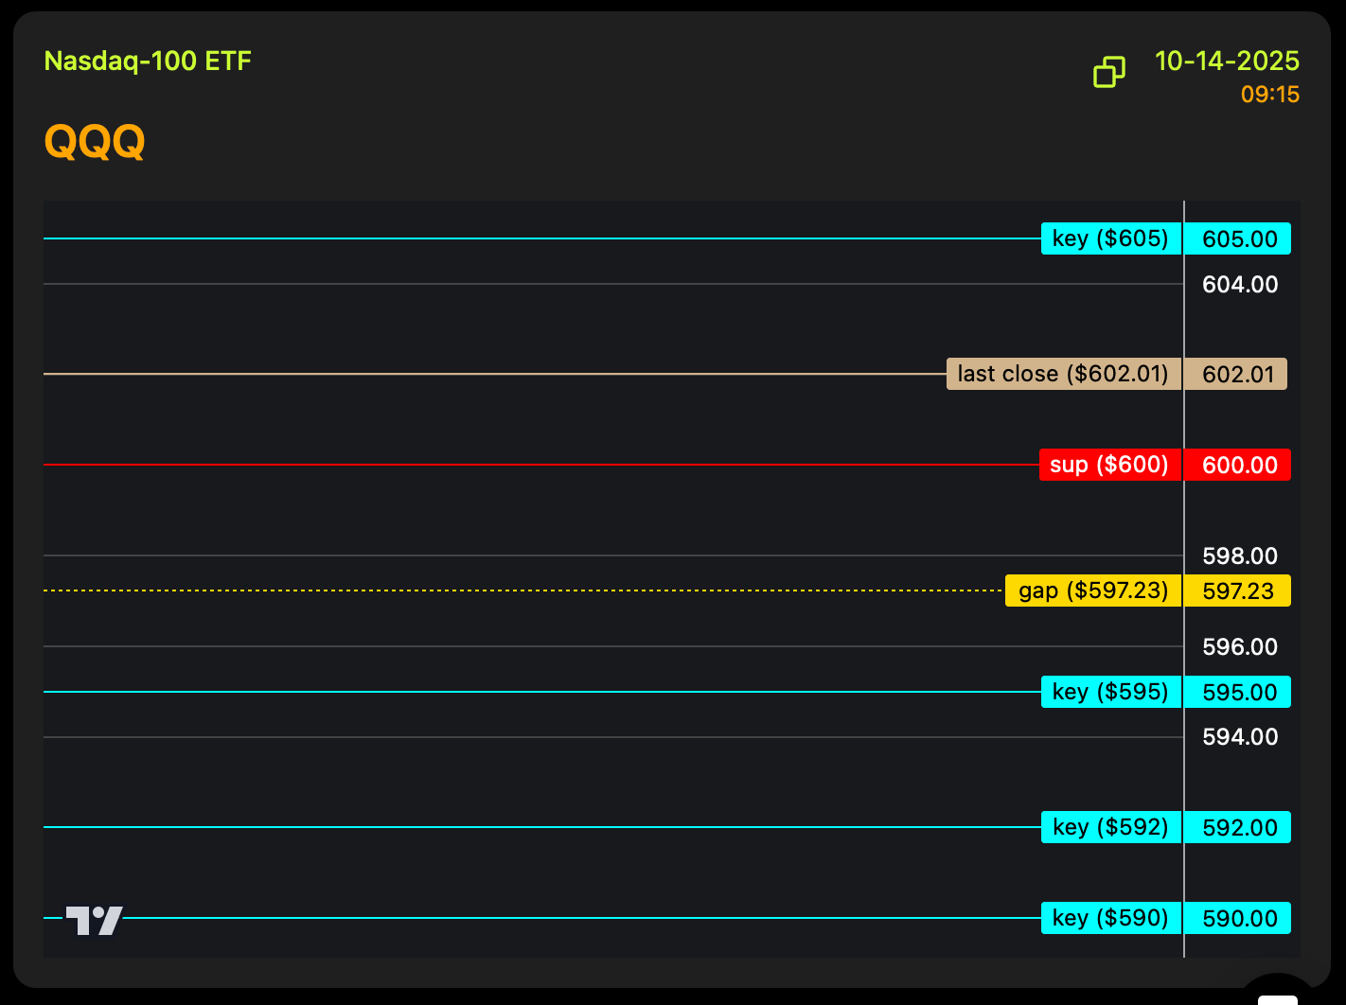The width and height of the screenshot is (1346, 1005).
Task: Click the 604.00 price axis value
Action: (1239, 285)
